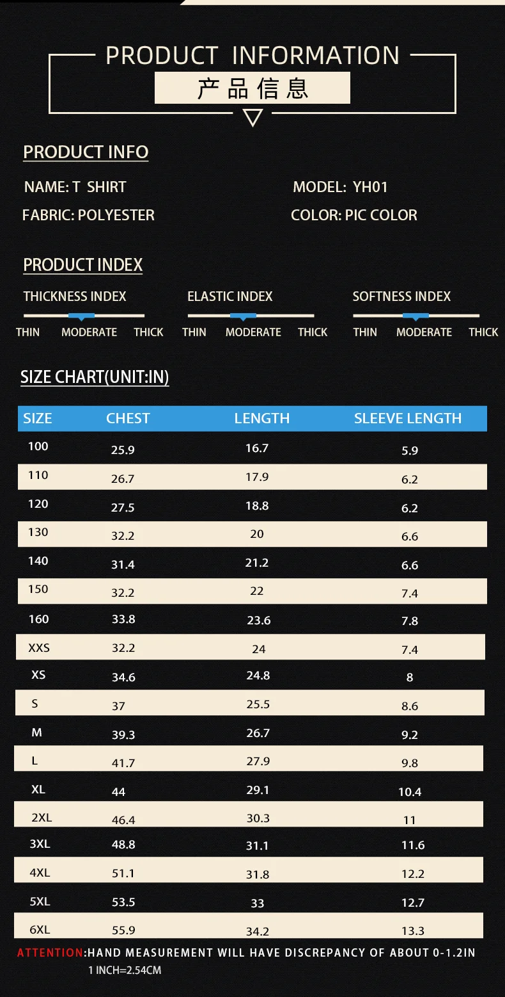Click the blue Elastic Index slider marker
The width and height of the screenshot is (505, 997).
pos(243,316)
